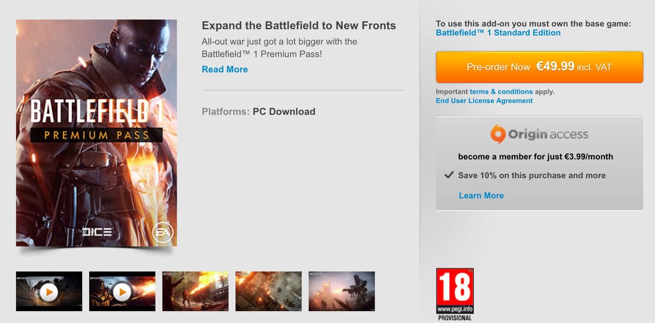Viewport: 655px width, 323px height.
Task: View the End User License Agreement
Action: (x=484, y=101)
